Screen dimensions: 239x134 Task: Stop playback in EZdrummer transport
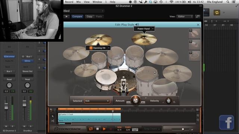click(x=97, y=129)
